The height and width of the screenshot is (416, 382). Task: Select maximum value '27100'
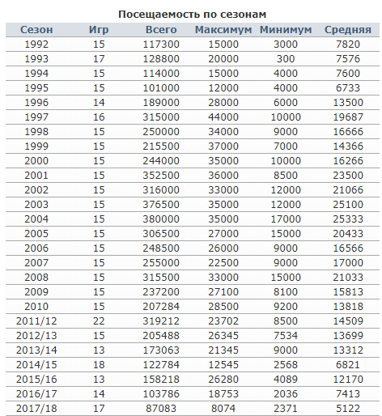pos(223,292)
